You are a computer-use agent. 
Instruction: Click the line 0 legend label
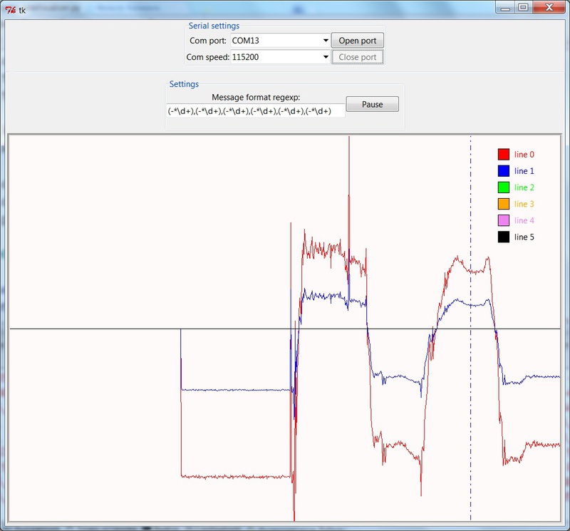tap(524, 155)
